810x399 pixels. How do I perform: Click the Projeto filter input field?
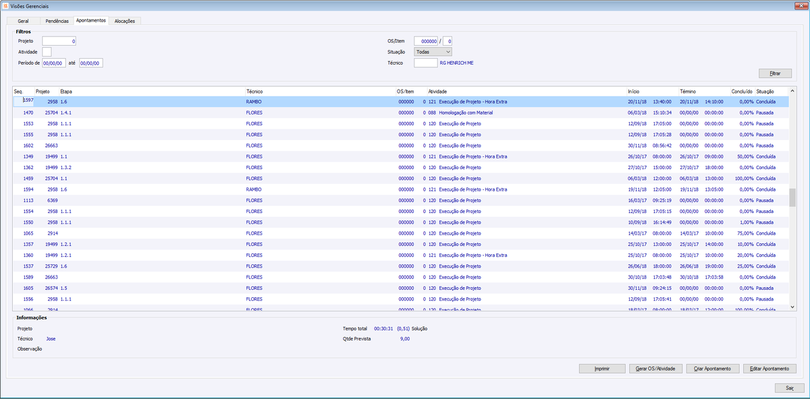click(59, 41)
